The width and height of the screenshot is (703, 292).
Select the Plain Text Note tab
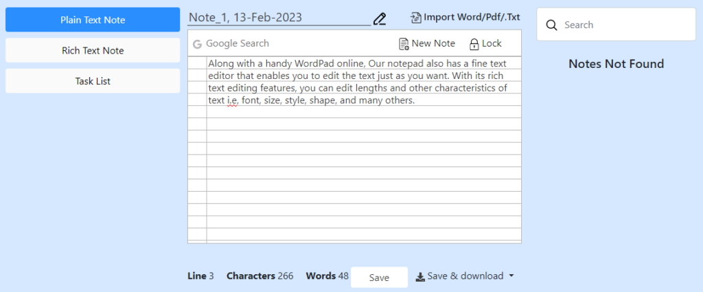click(x=93, y=20)
